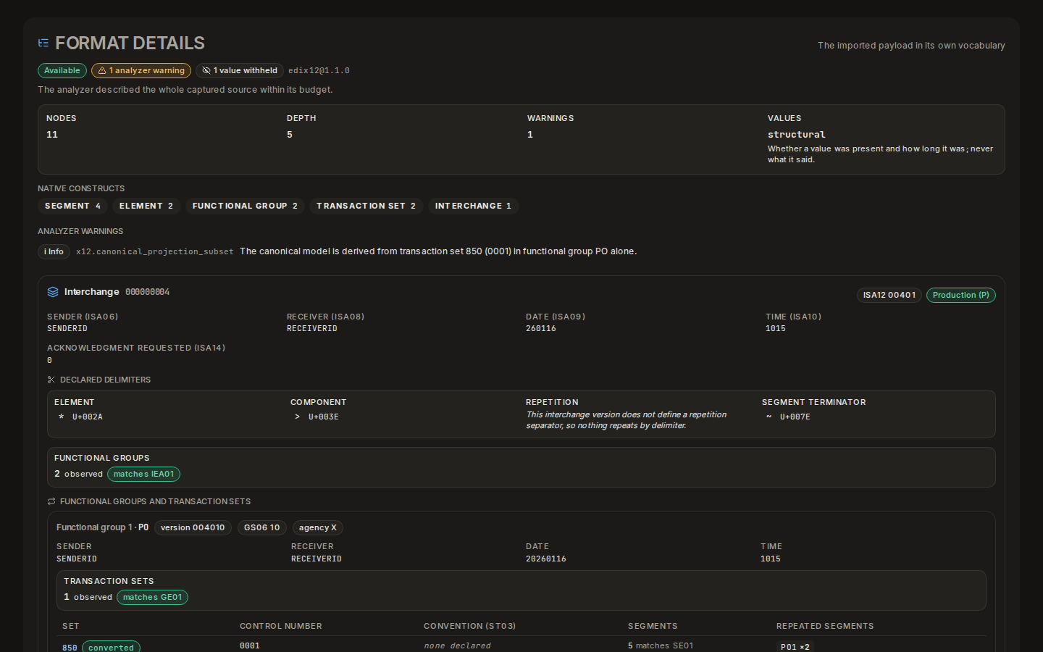Viewport: 1043px width, 652px height.
Task: Click the INTERCHANGE 1 construct chip
Action: [x=473, y=206]
